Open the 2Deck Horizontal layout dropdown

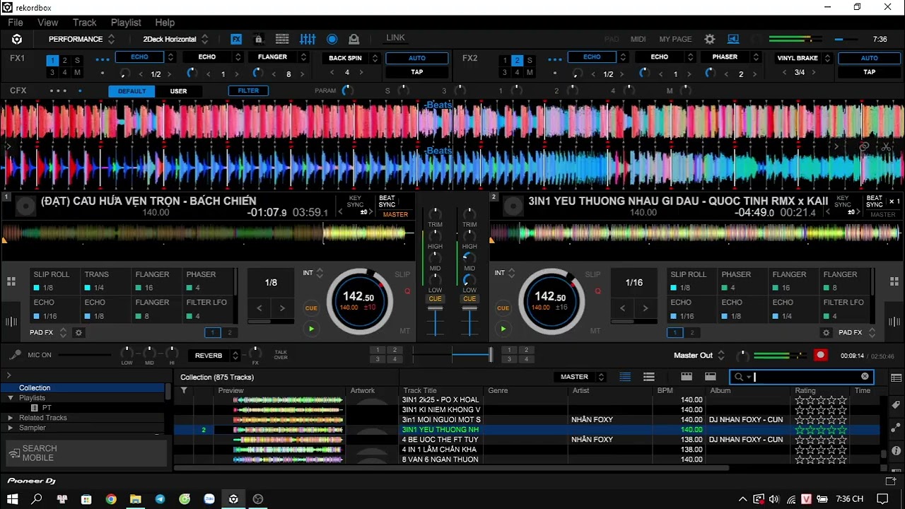click(x=175, y=40)
